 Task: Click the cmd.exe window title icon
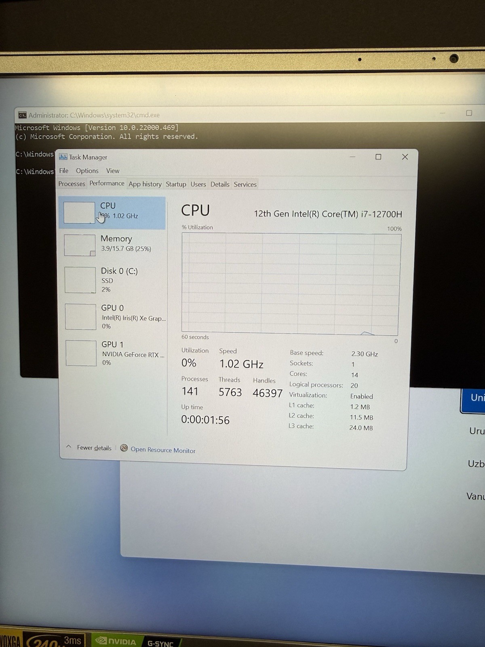pyautogui.click(x=23, y=115)
